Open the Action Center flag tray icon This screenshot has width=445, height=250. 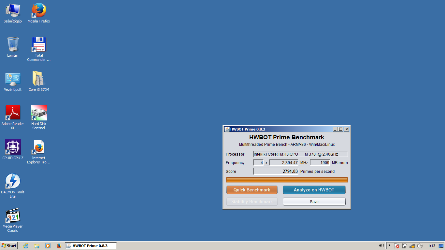tap(396, 246)
